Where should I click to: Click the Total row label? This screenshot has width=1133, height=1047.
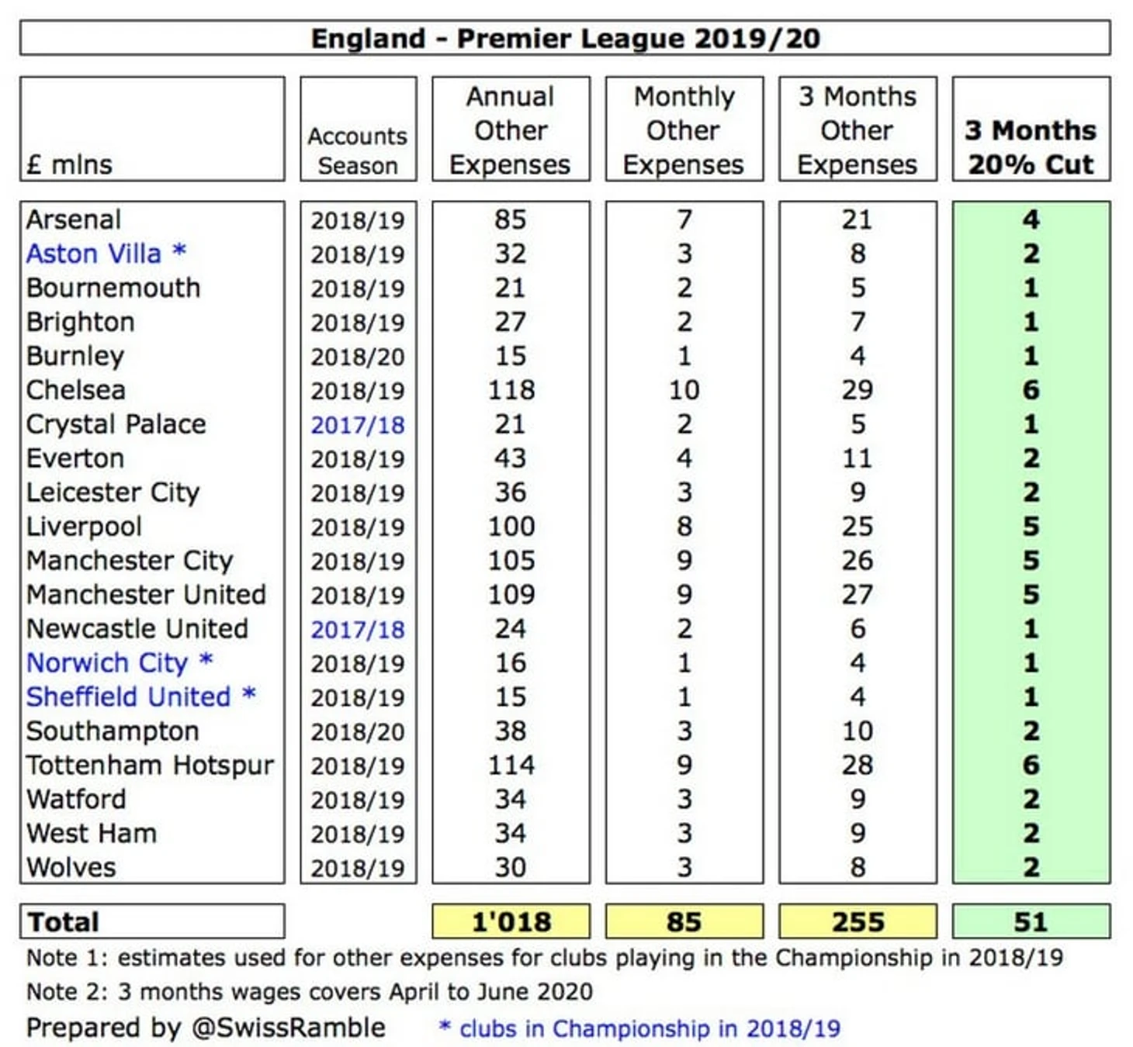point(64,921)
